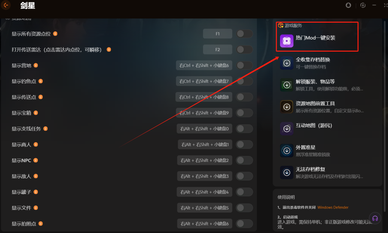Click the purple 热门Mod一键安装 icon
388x233 pixels.
point(286,41)
